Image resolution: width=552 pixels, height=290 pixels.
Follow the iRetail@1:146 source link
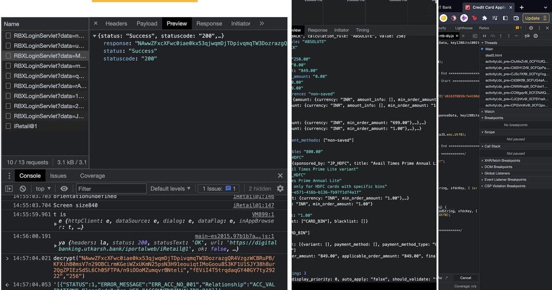[254, 196]
